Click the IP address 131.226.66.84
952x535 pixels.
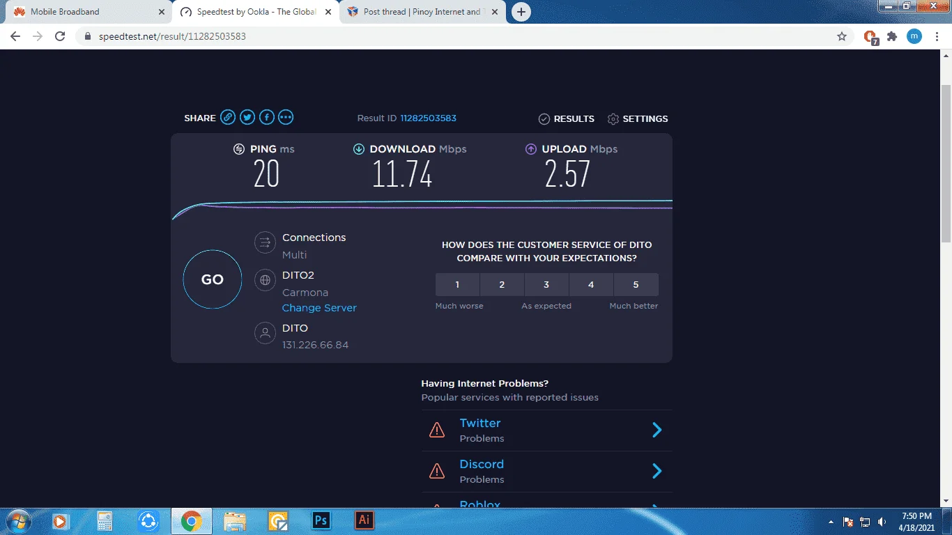[x=315, y=345]
